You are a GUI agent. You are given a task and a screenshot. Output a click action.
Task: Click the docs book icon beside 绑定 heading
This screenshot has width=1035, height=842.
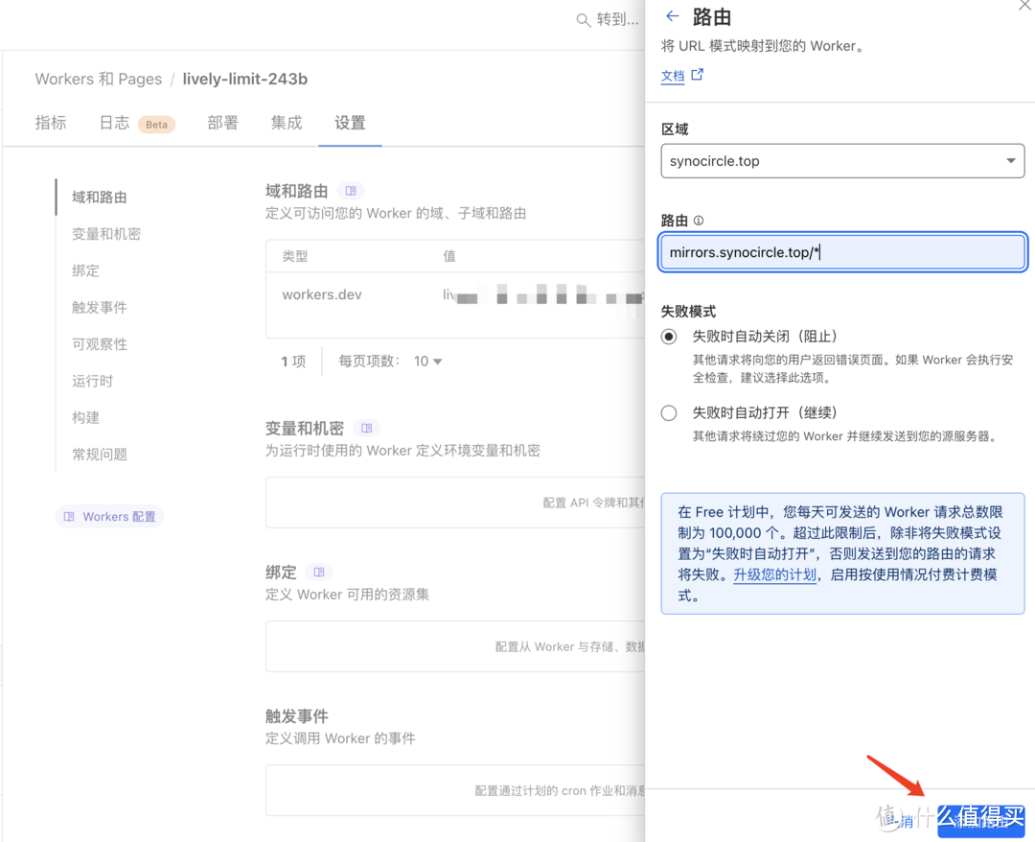click(x=319, y=572)
